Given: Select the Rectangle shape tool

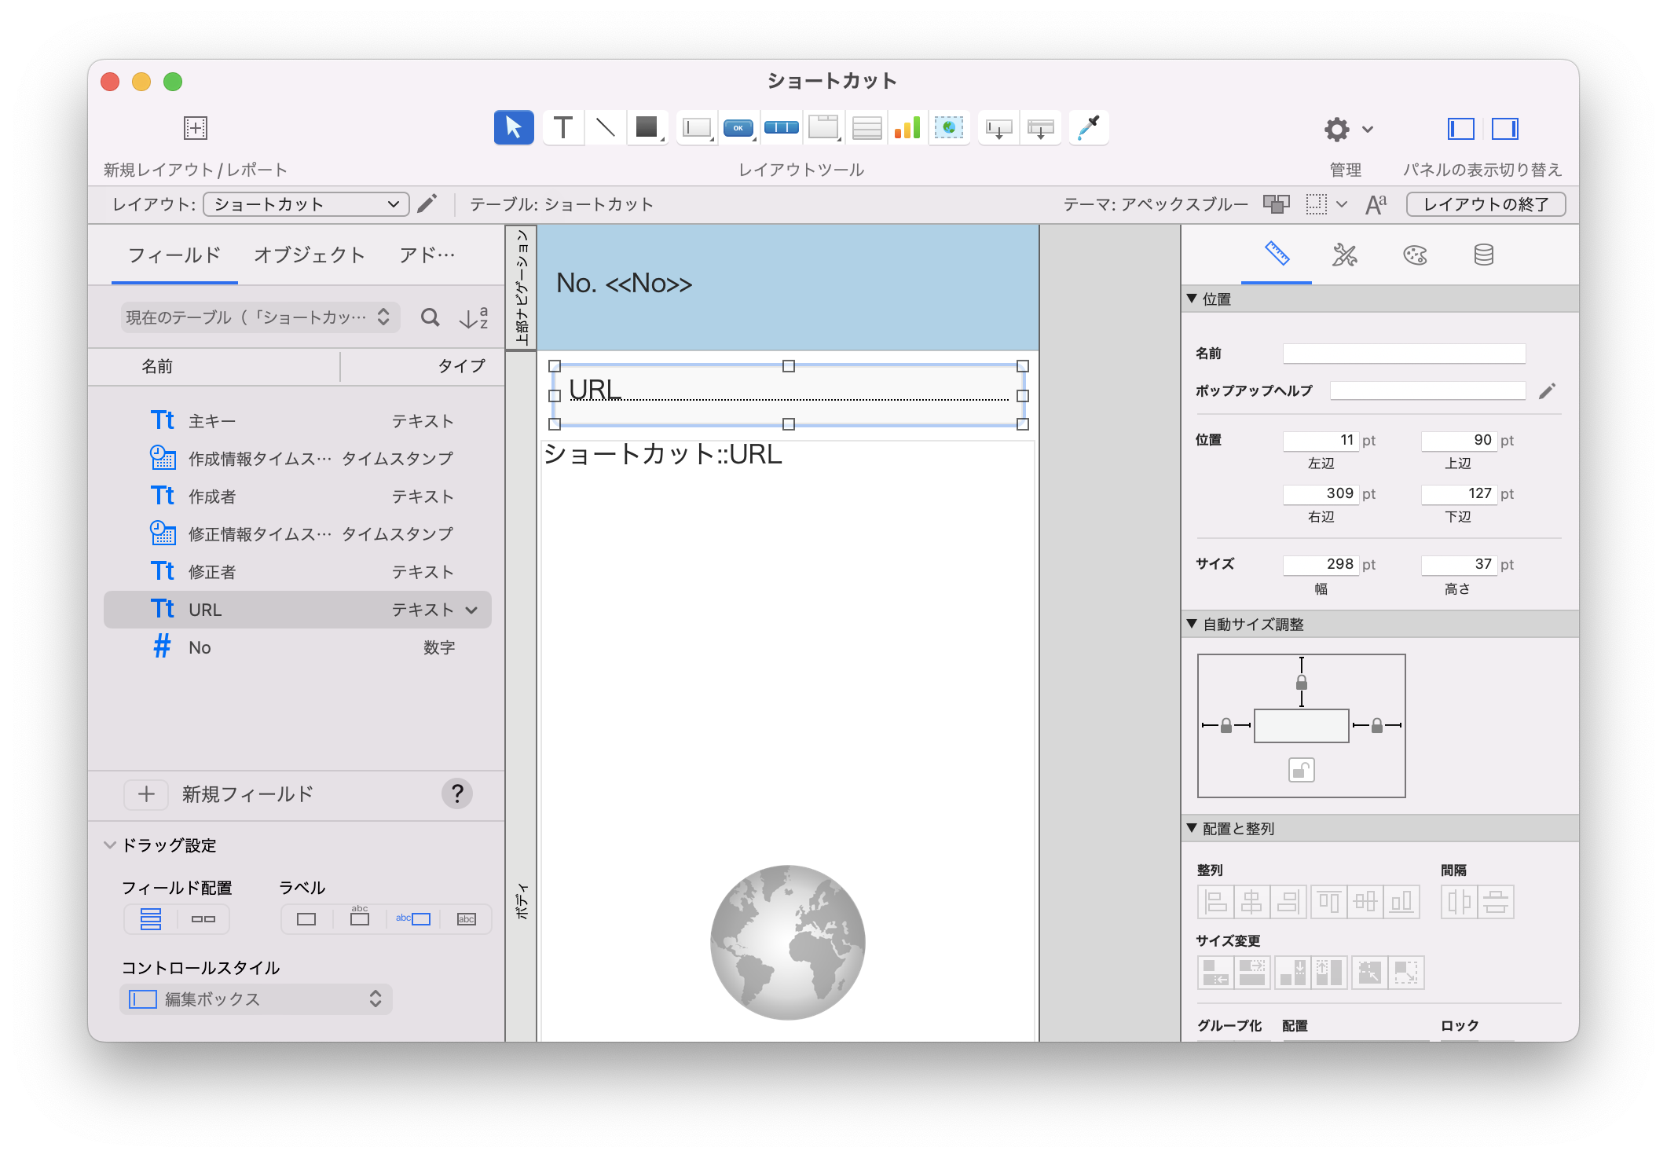Looking at the screenshot, I should point(647,127).
